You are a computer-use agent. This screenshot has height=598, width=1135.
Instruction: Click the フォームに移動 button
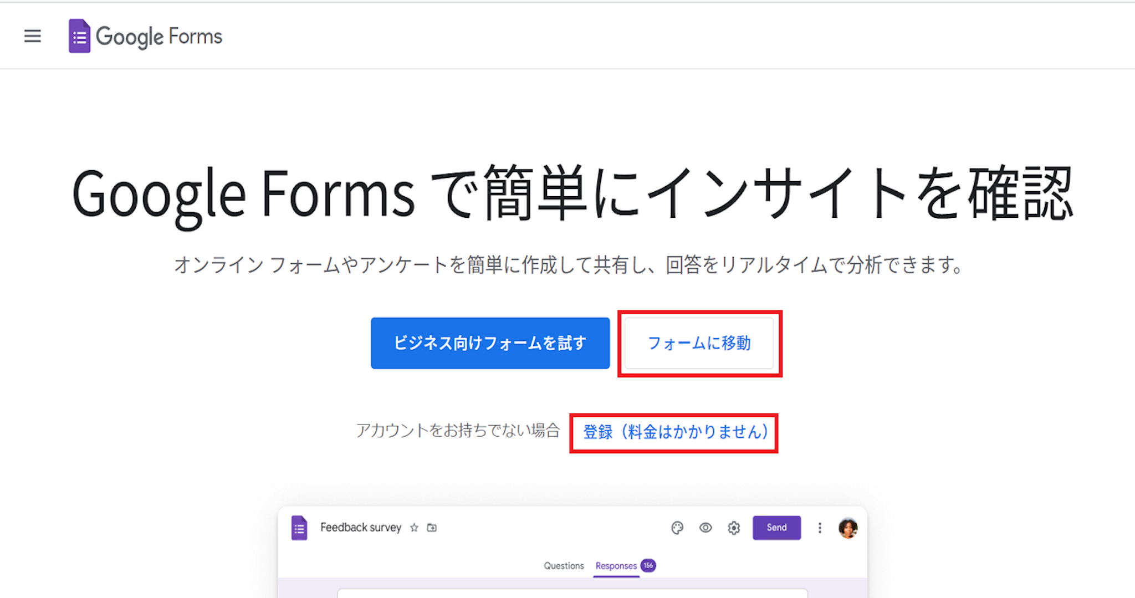[699, 343]
